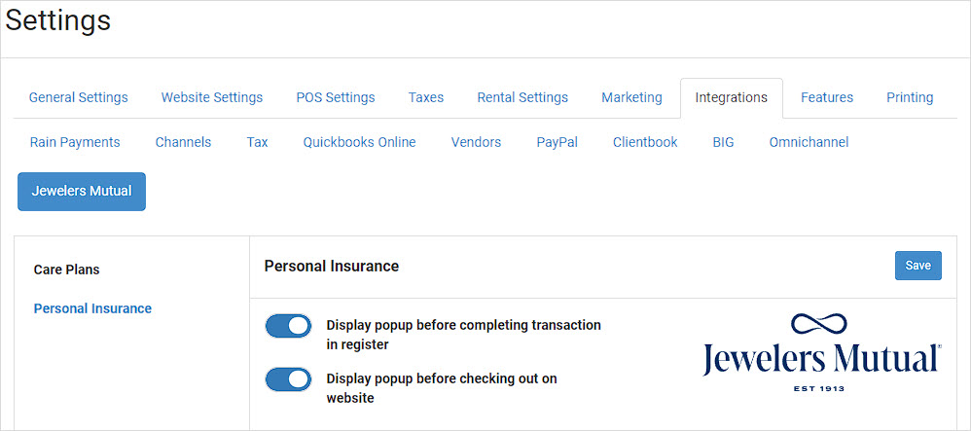971x431 pixels.
Task: Go to the Clientbook integration
Action: (645, 142)
